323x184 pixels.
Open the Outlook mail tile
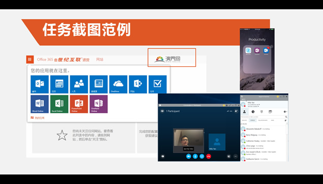pyautogui.click(x=40, y=84)
